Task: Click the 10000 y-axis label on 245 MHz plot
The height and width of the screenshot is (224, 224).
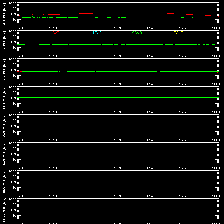Action: click(12, 3)
